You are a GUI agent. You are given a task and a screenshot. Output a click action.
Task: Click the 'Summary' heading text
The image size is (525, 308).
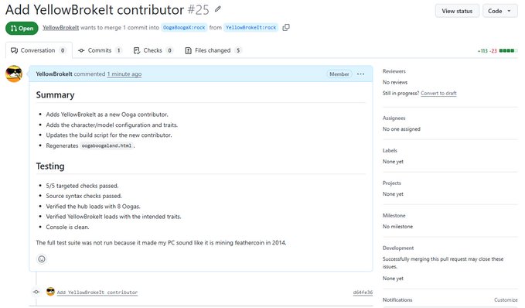tap(55, 95)
